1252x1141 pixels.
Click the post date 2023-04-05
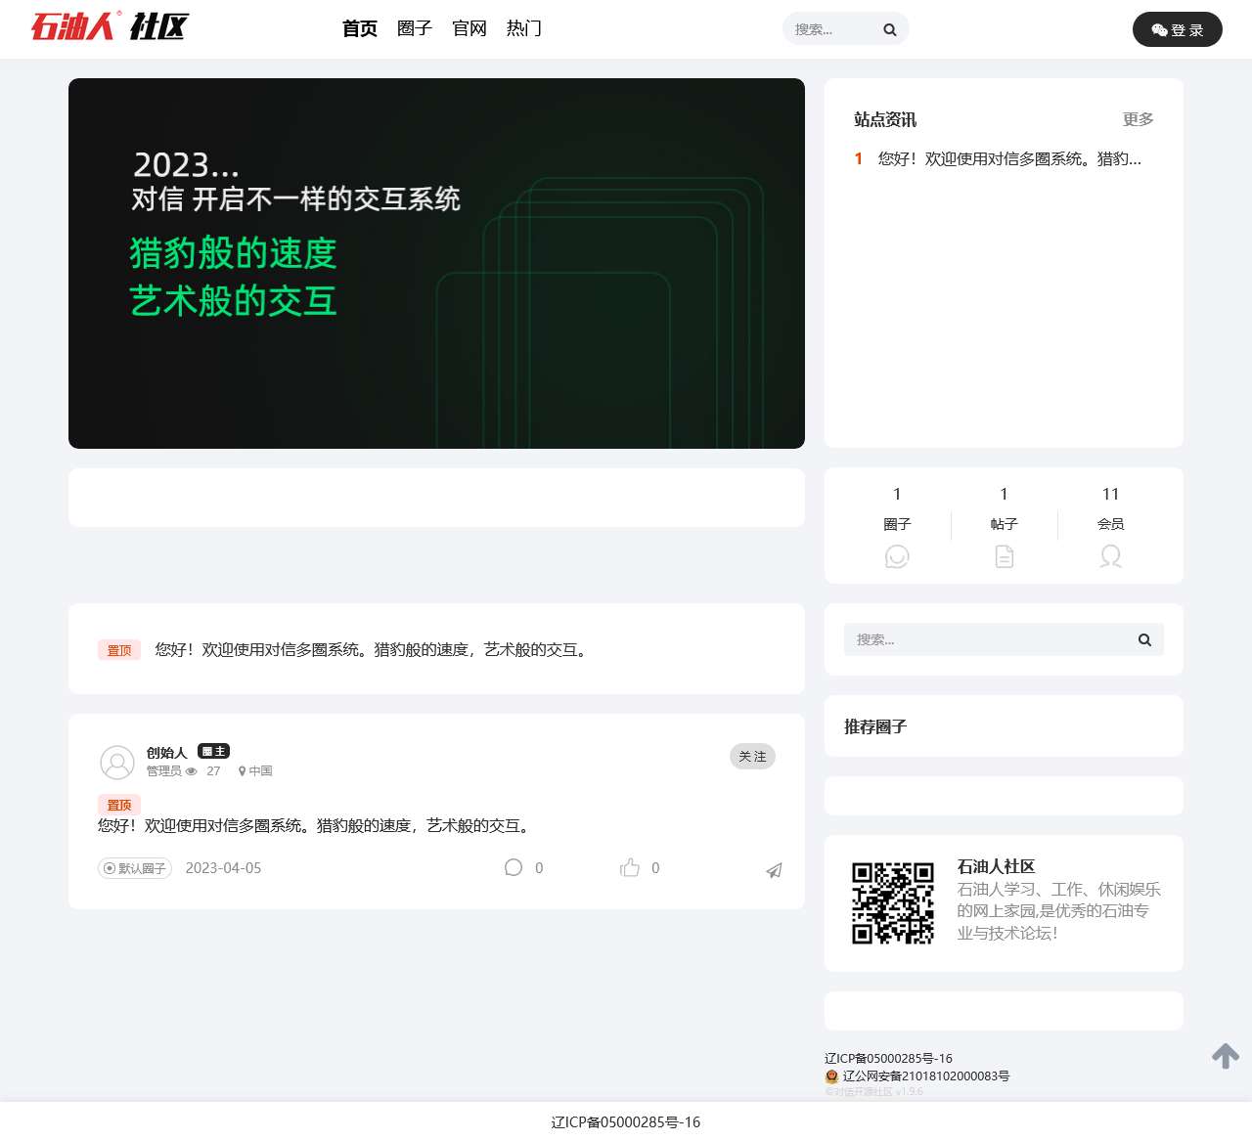(223, 868)
